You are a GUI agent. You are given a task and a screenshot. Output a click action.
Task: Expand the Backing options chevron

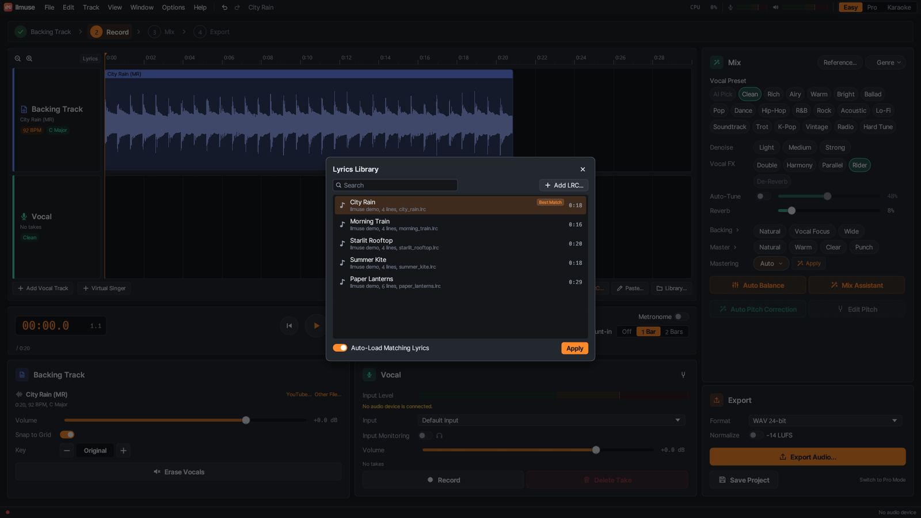737,230
